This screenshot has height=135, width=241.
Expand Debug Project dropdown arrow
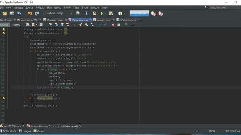tap(115, 13)
